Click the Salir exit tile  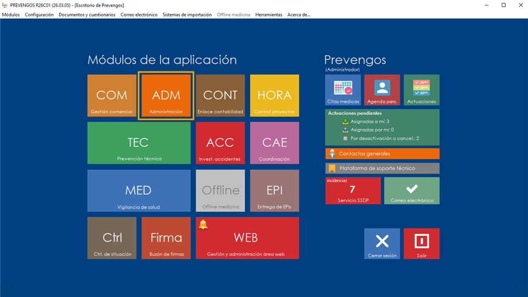click(421, 243)
